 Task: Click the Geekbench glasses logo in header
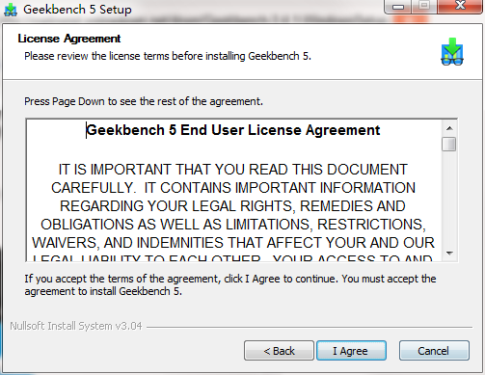click(x=452, y=52)
